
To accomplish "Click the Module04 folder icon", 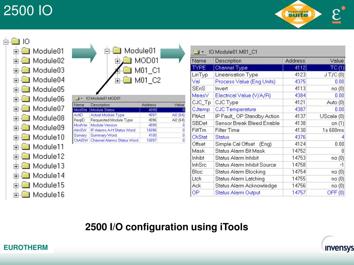I will pyautogui.click(x=26, y=80).
